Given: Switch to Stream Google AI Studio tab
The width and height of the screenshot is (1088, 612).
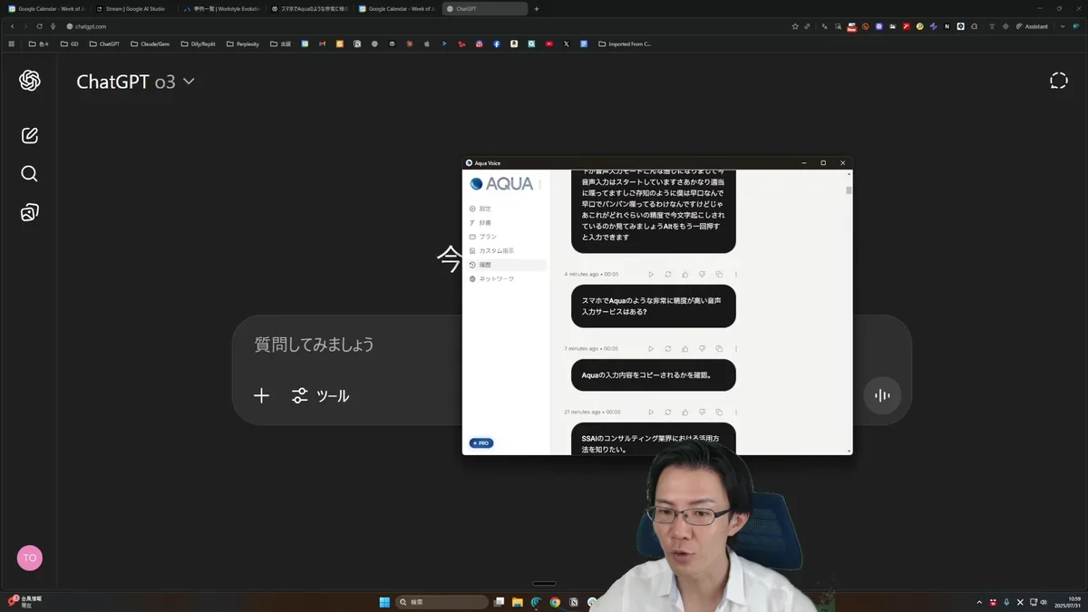Looking at the screenshot, I should click(134, 9).
